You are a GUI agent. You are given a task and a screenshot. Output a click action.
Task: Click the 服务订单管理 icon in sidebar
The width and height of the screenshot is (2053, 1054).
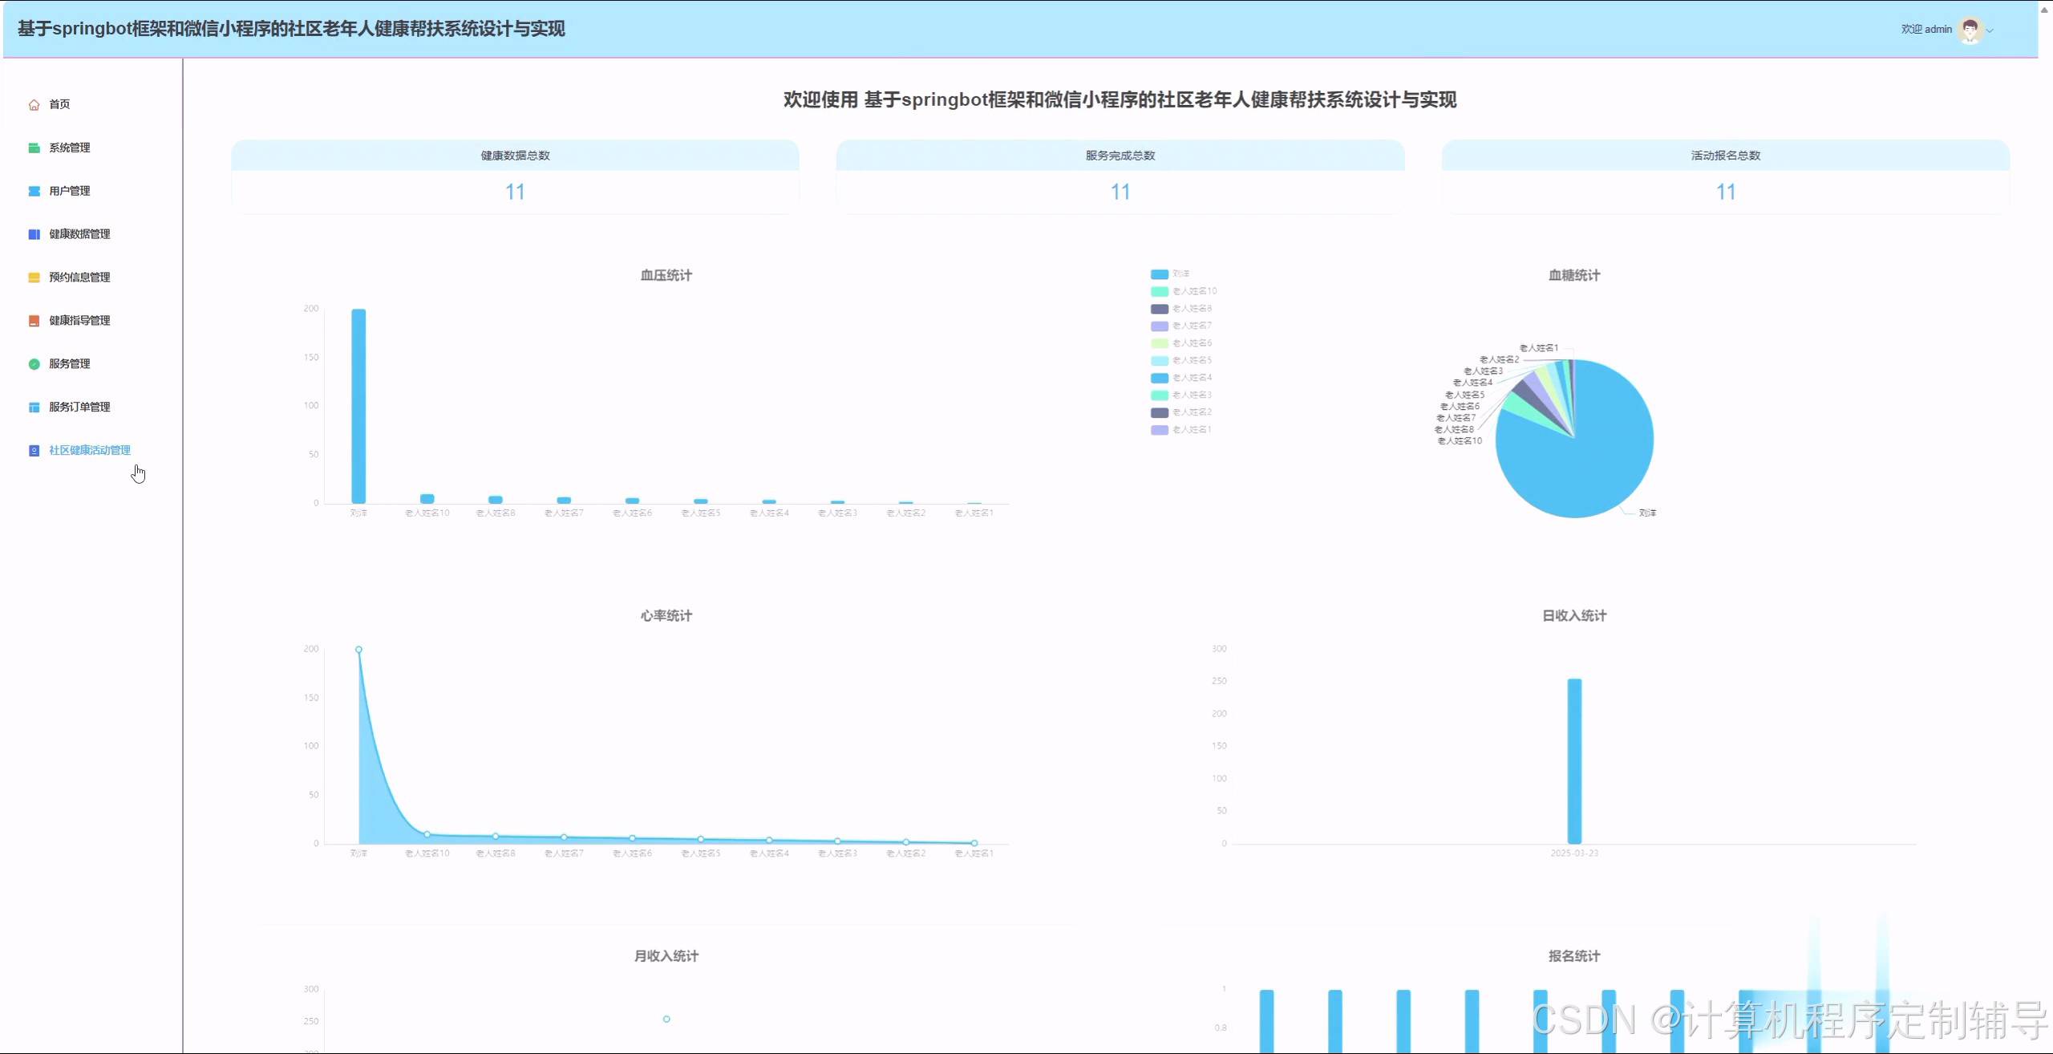click(33, 407)
